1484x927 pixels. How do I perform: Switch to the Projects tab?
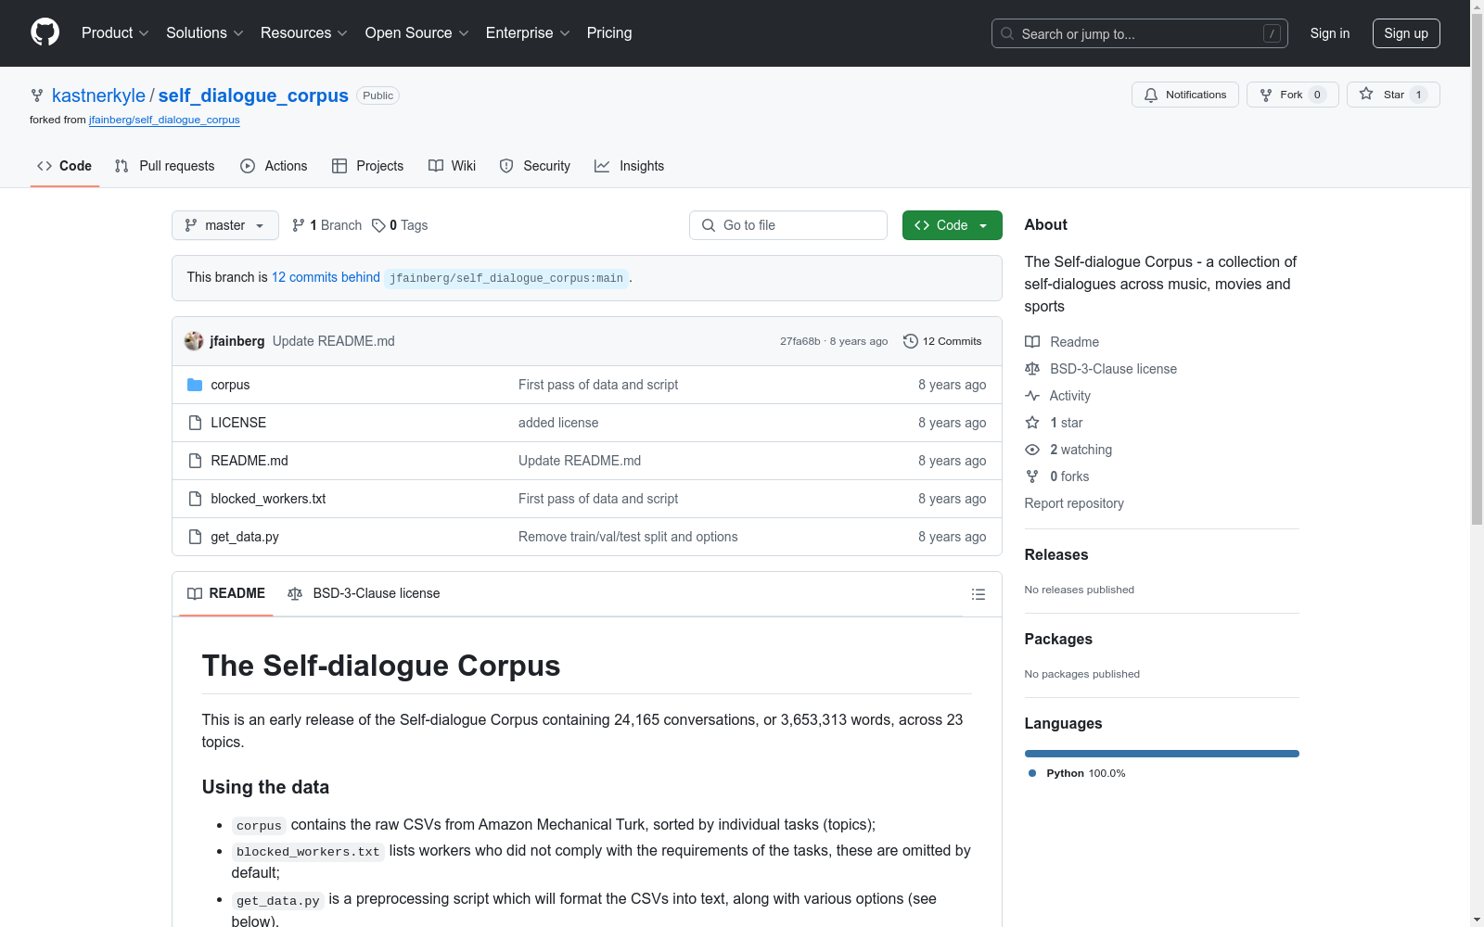pyautogui.click(x=368, y=166)
